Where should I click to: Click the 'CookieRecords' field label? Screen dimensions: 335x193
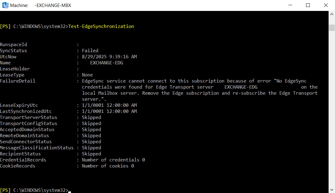click(x=18, y=166)
